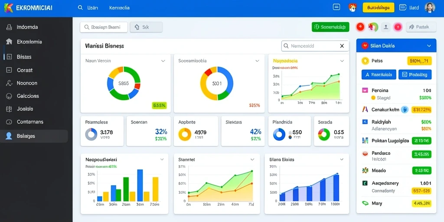Collapse the Slian Dakiis panel chevron

429,46
